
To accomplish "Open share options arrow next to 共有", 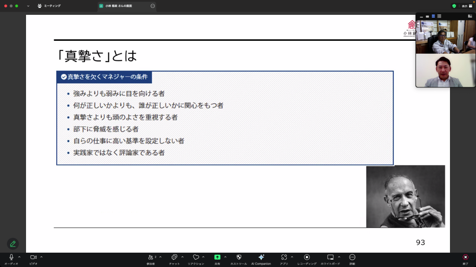I will click(225, 257).
